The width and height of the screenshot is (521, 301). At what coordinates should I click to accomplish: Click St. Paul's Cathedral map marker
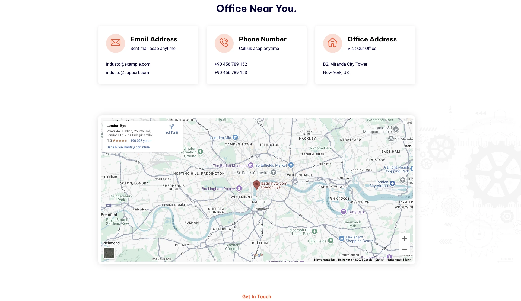click(x=274, y=172)
